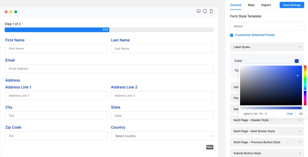Click OK in the color picker
Viewport: 308px width, 157px height.
point(301,114)
